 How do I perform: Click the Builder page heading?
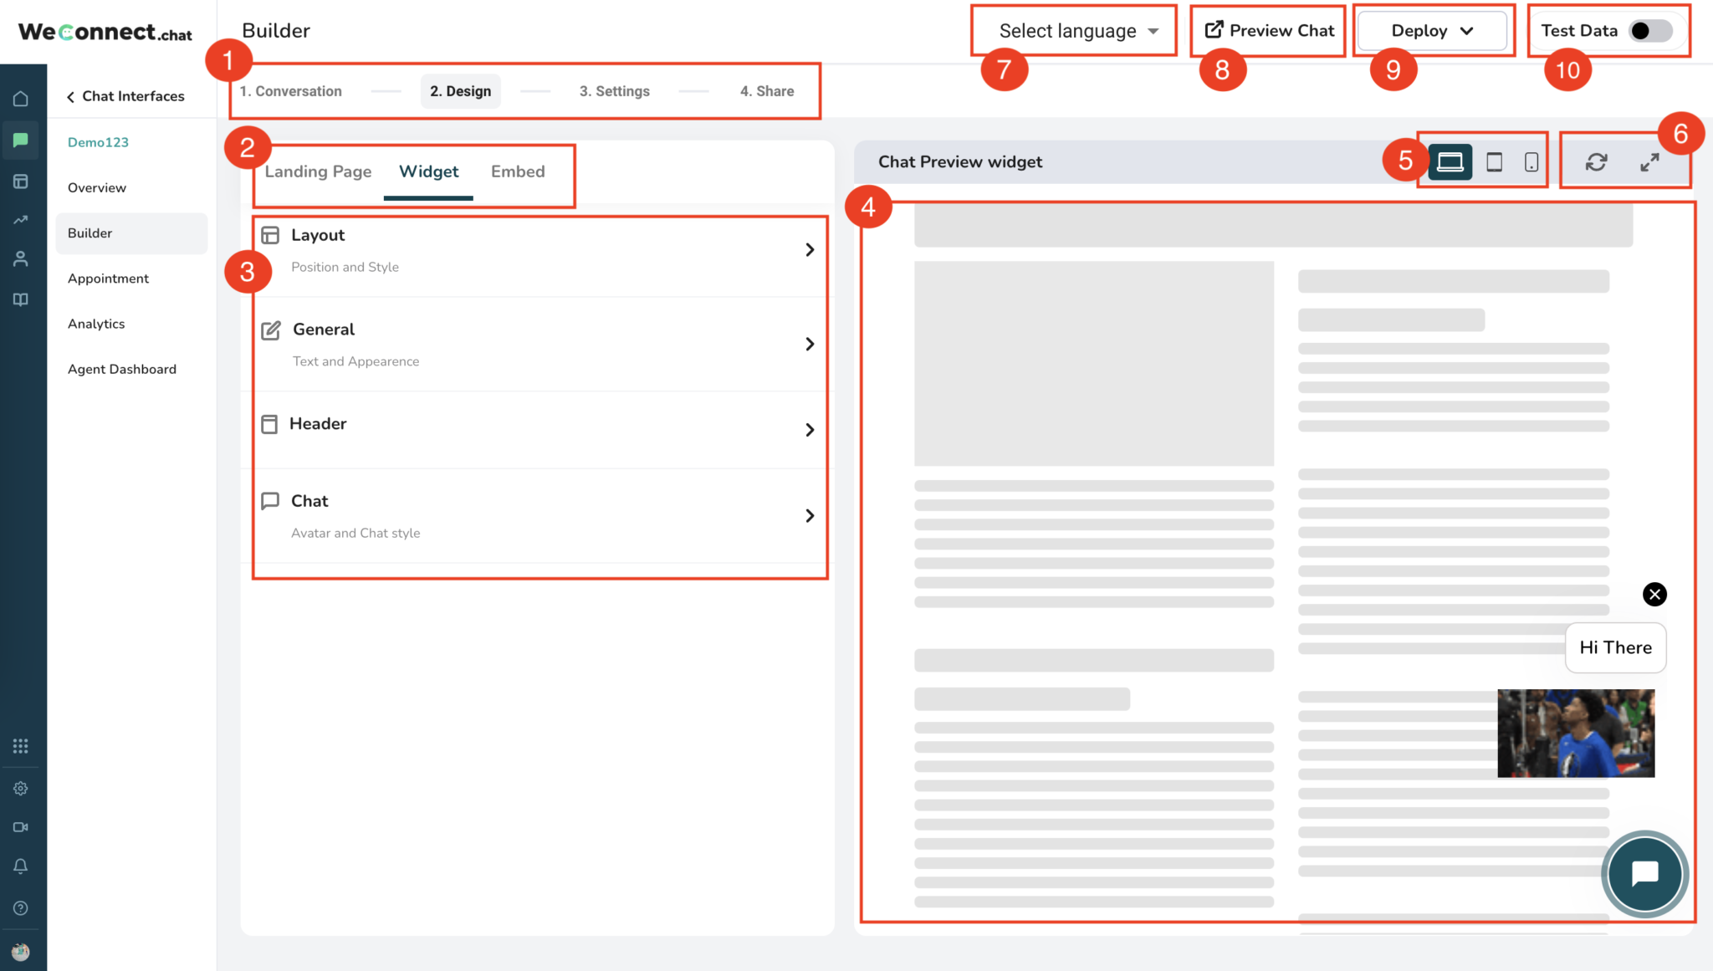click(276, 31)
